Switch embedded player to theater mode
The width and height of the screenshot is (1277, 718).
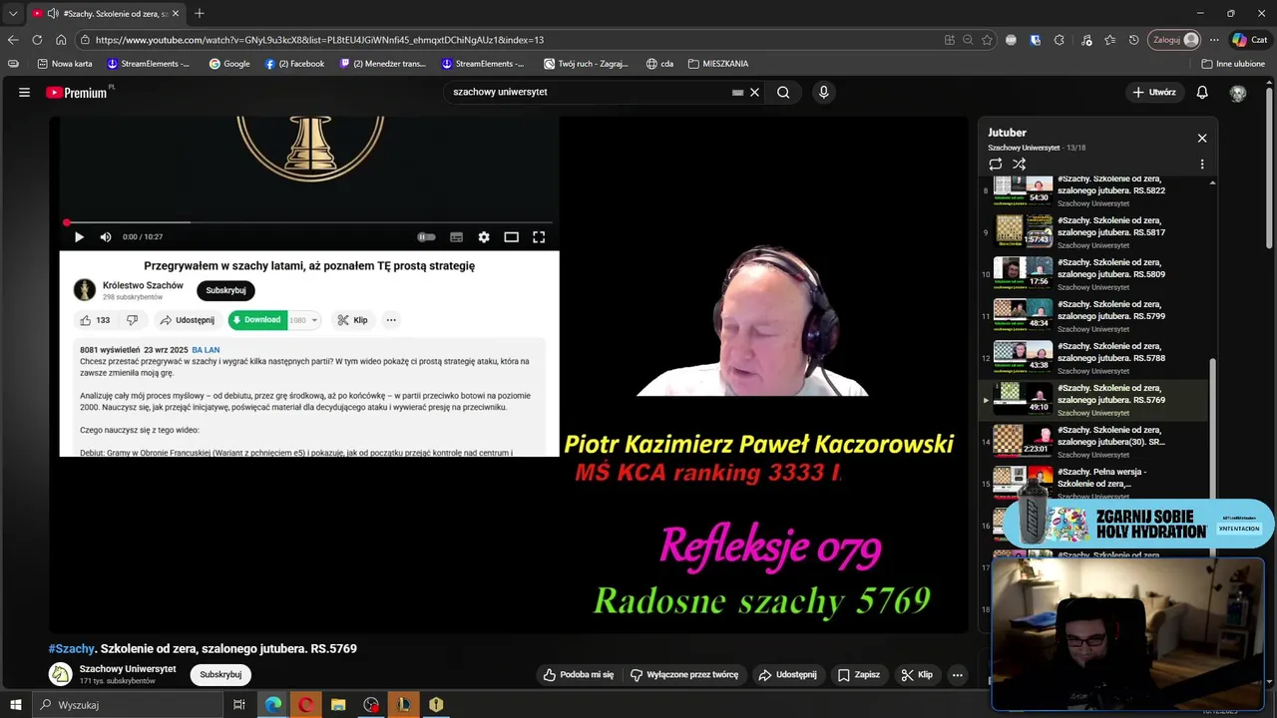click(x=511, y=237)
